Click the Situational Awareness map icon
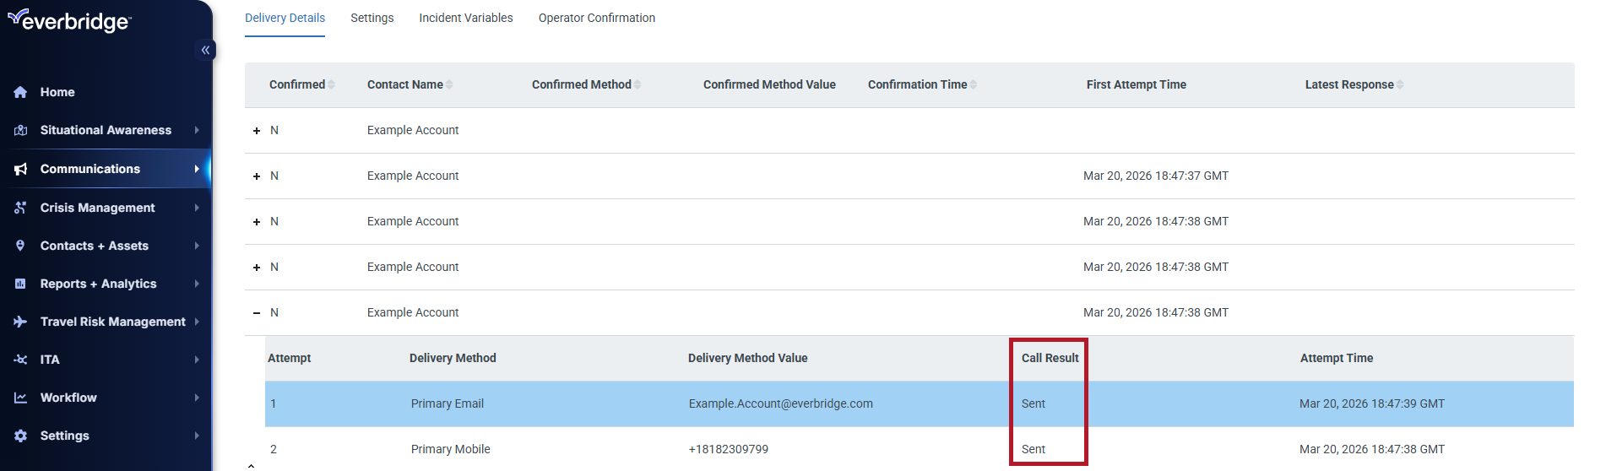Viewport: 1606px width, 471px height. point(20,130)
